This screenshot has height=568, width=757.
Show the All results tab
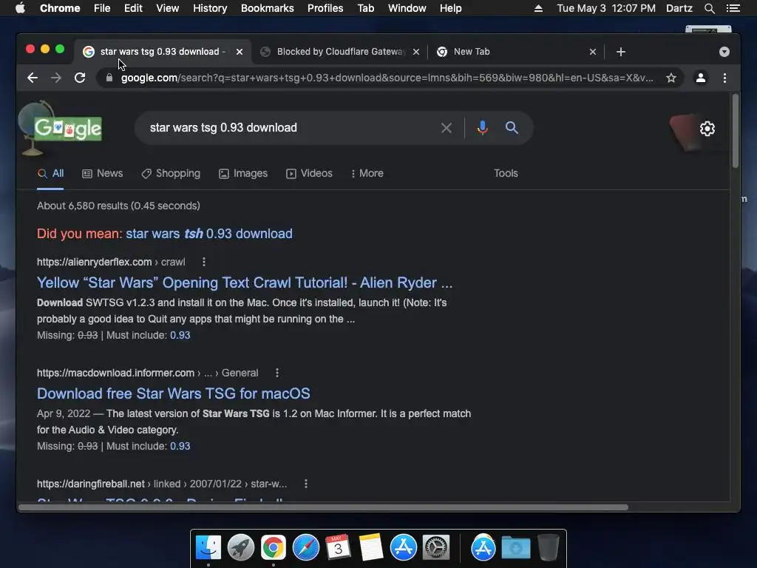pos(51,173)
